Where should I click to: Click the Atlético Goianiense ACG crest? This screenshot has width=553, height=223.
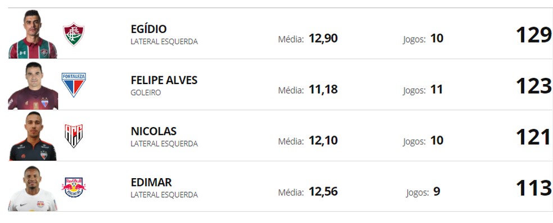coord(74,136)
